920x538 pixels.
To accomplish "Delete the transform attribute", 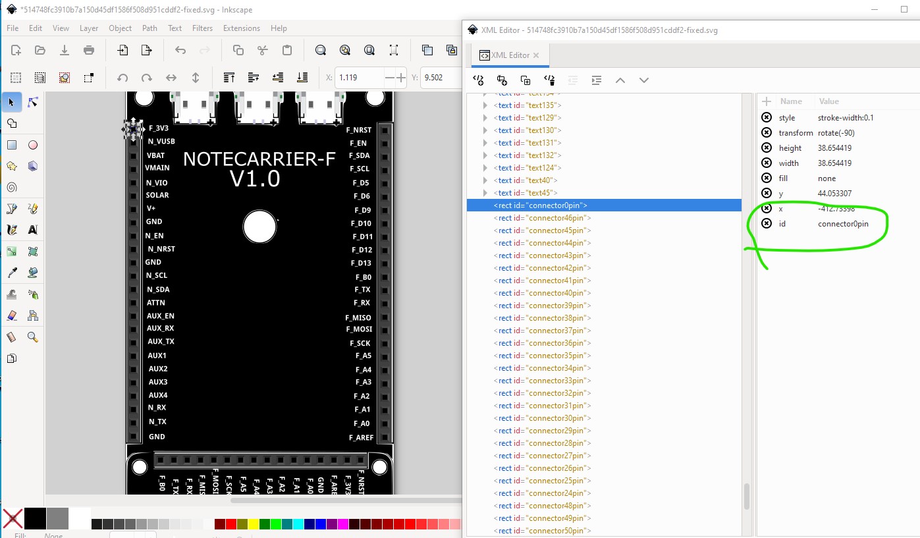I will (767, 132).
